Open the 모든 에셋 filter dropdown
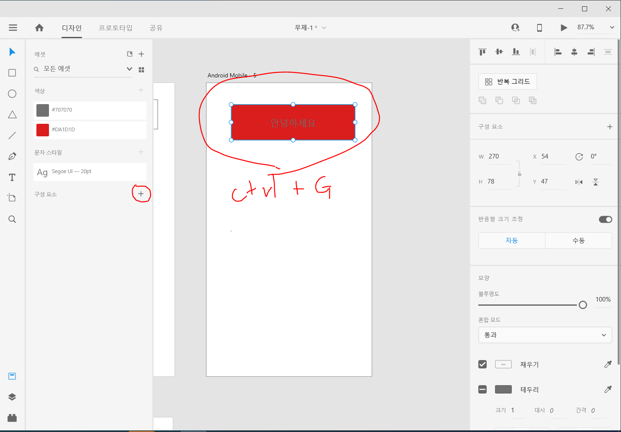This screenshot has height=432, width=621. [x=130, y=69]
